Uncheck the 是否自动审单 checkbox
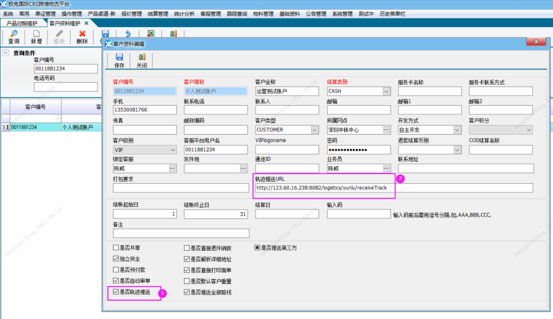The height and width of the screenshot is (319, 553). tap(116, 281)
